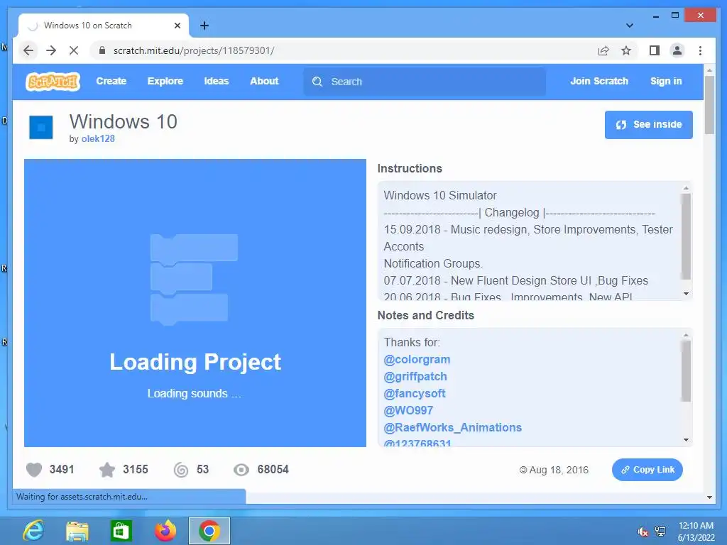Open @colorgram profile link
Viewport: 727px width, 545px height.
click(x=417, y=360)
